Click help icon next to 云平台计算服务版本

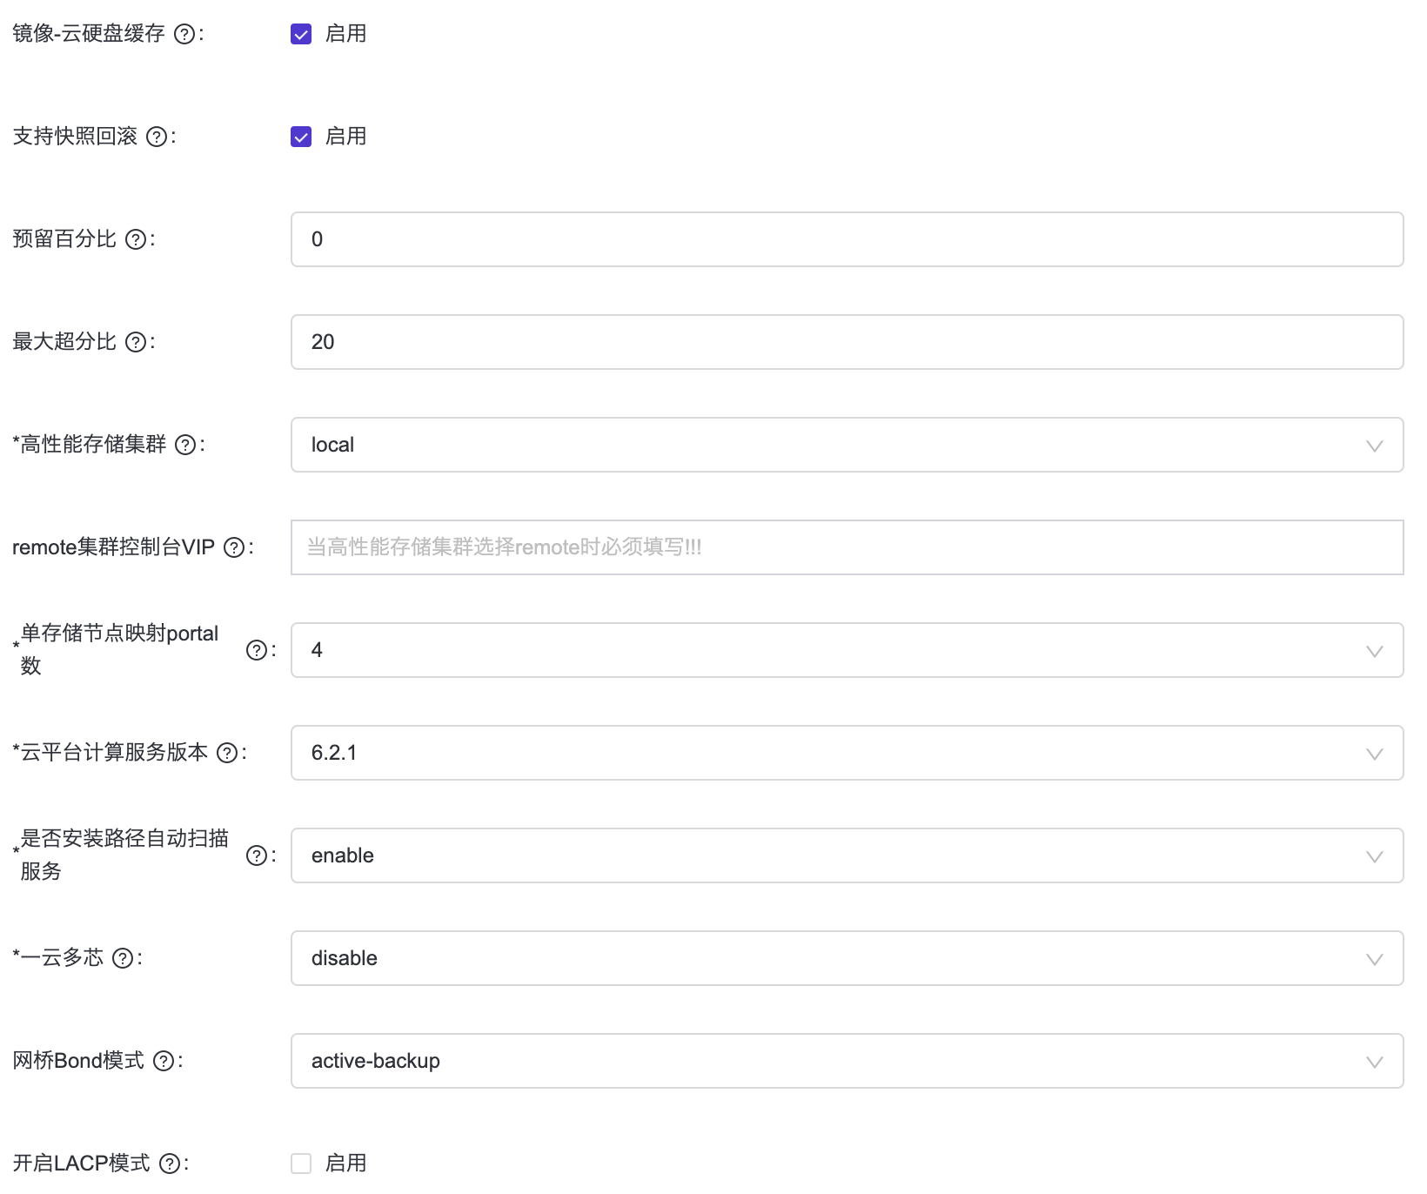pyautogui.click(x=227, y=753)
